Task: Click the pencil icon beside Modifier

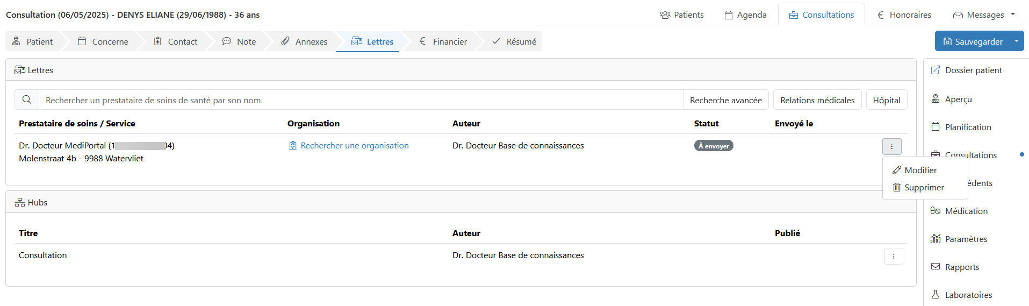Action: [897, 170]
